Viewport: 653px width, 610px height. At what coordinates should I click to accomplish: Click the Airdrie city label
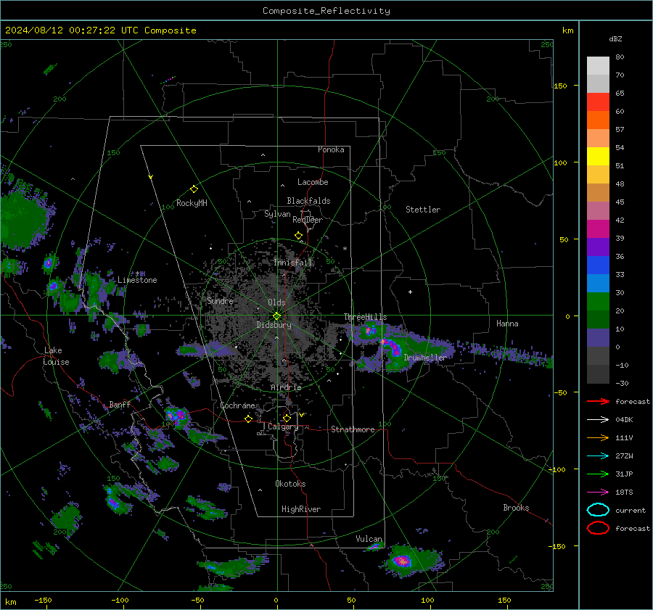click(x=286, y=387)
